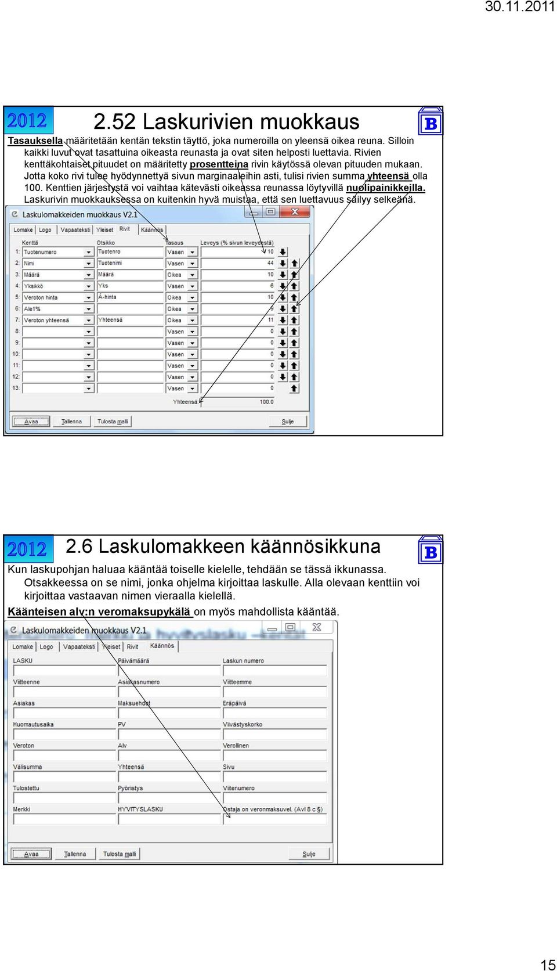Click the Eräpäivä translation input field

pos(274,713)
